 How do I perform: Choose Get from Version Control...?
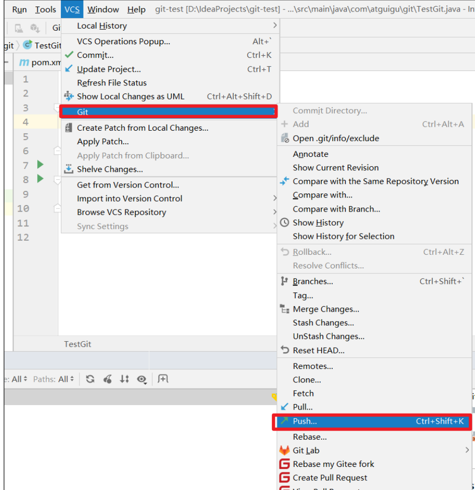[x=170, y=184]
